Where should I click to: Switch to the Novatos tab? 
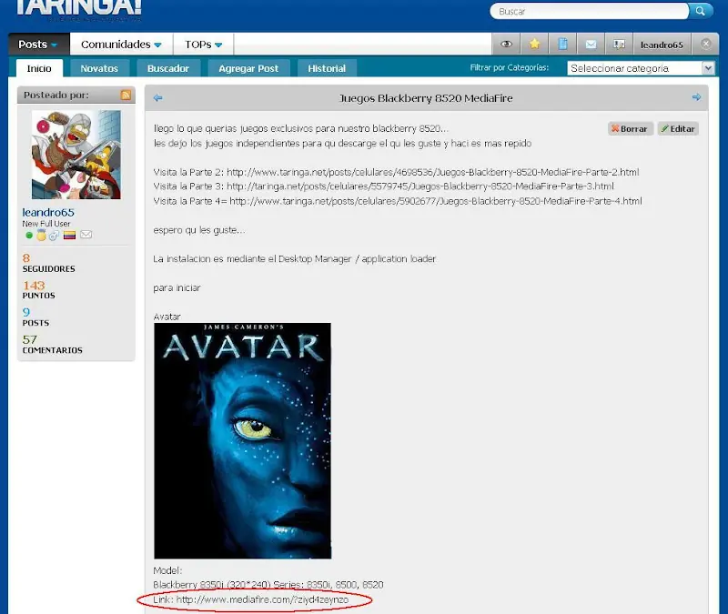click(99, 68)
